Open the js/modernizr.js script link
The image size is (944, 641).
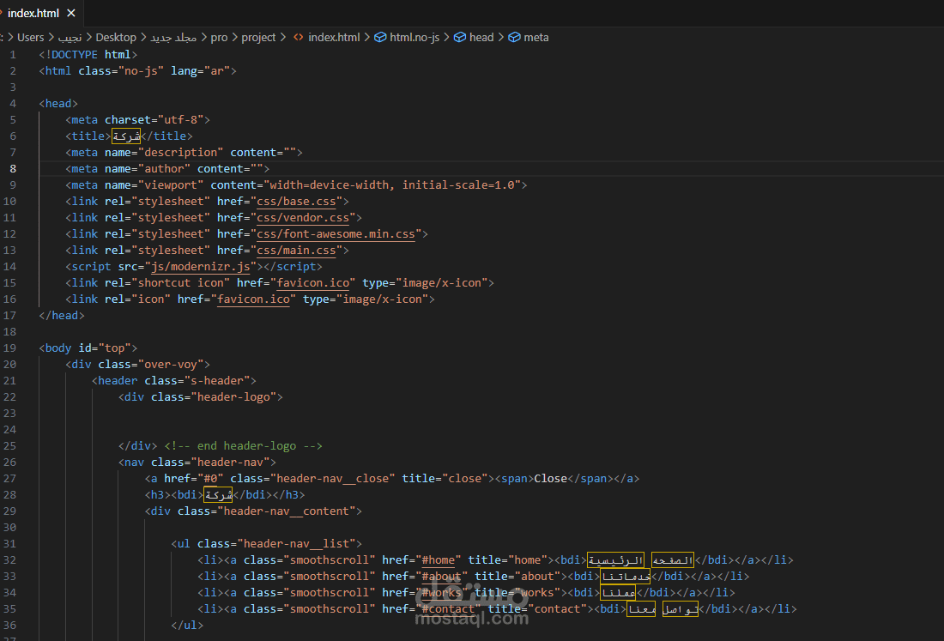click(201, 266)
